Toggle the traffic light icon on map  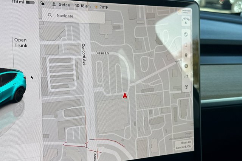coord(186,45)
